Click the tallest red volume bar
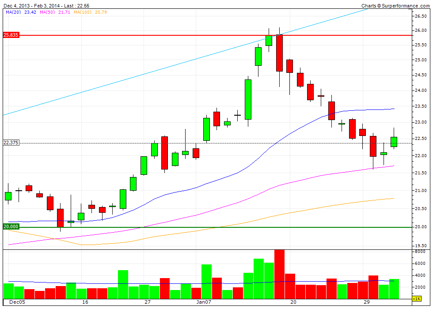Image resolution: width=433 pixels, height=309 pixels. point(279,274)
